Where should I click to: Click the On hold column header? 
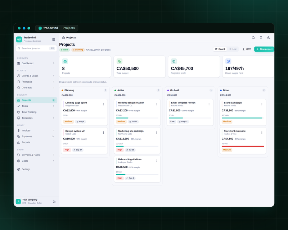pos(190,90)
